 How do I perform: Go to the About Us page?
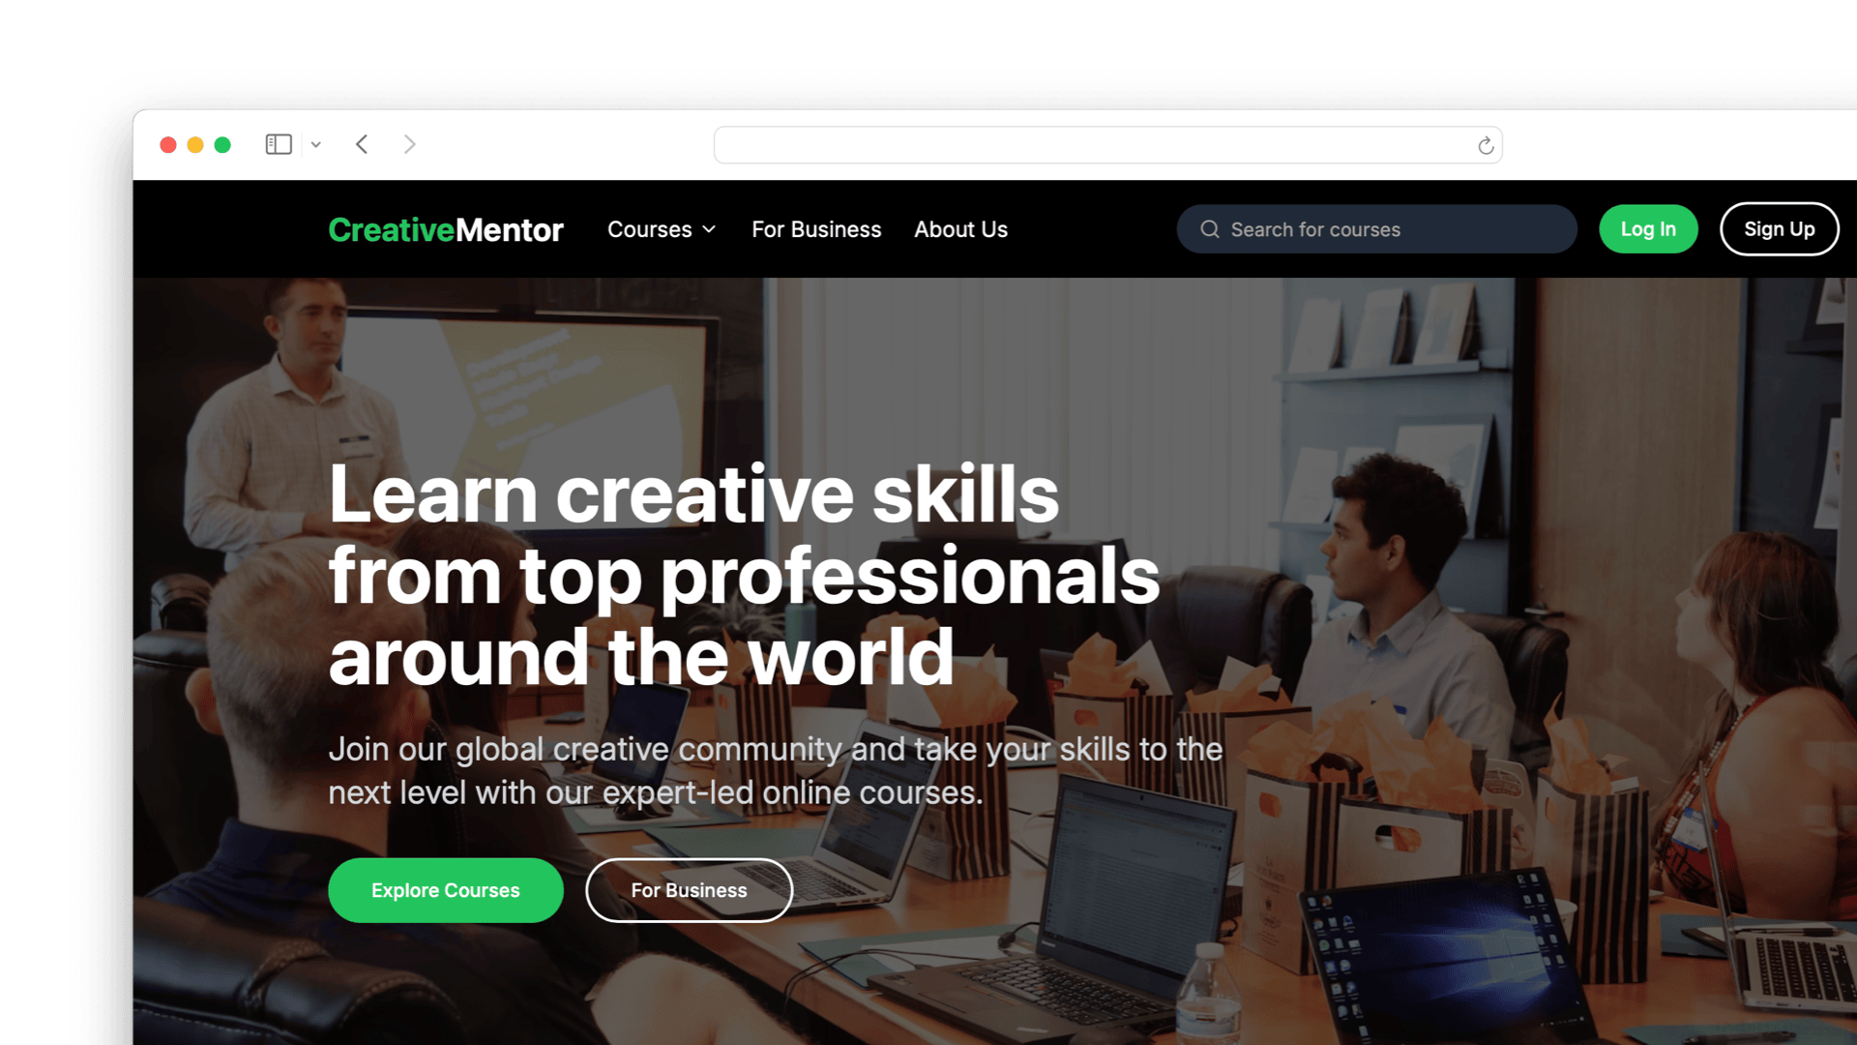[x=960, y=229]
